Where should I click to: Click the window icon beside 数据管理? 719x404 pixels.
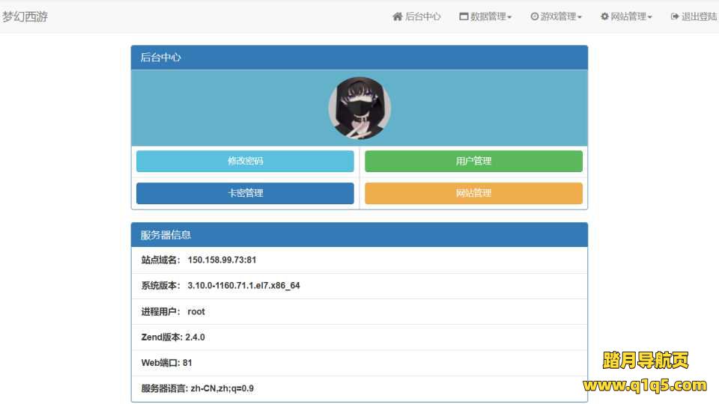(464, 16)
